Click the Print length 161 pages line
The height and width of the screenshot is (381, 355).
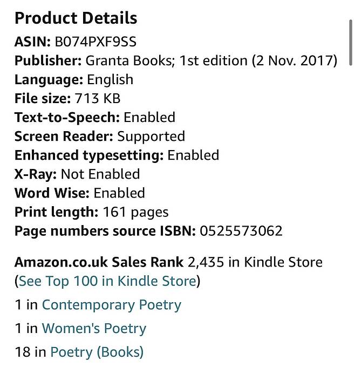[x=91, y=212]
